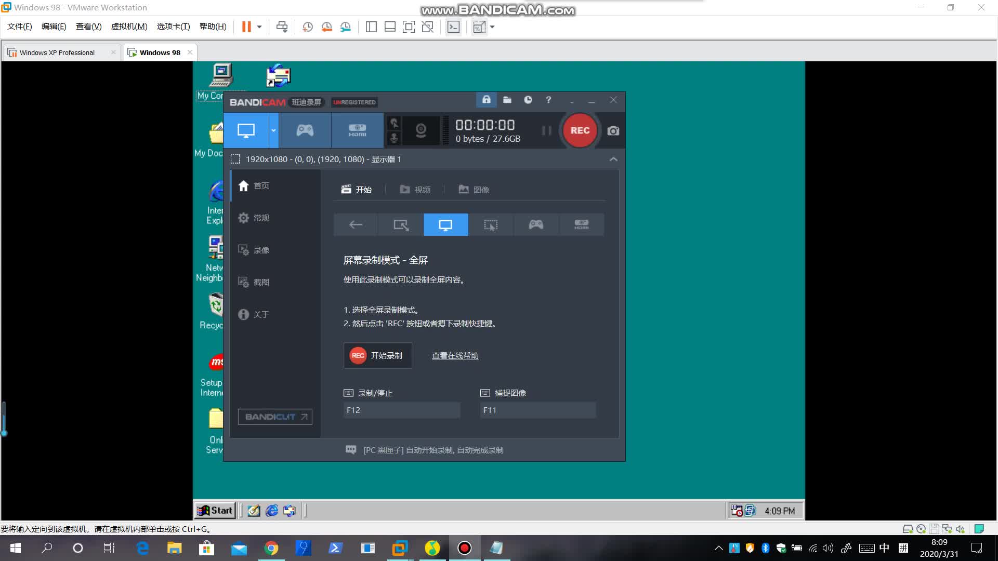The image size is (998, 561).
Task: Show hidden tray icons chevron
Action: (718, 548)
